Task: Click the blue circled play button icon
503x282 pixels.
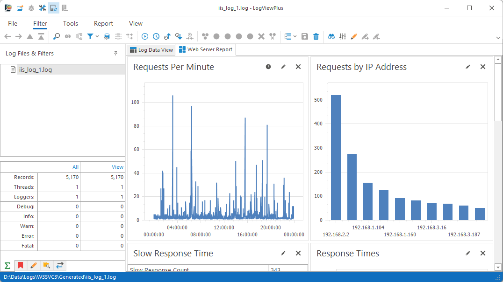Action: [145, 36]
